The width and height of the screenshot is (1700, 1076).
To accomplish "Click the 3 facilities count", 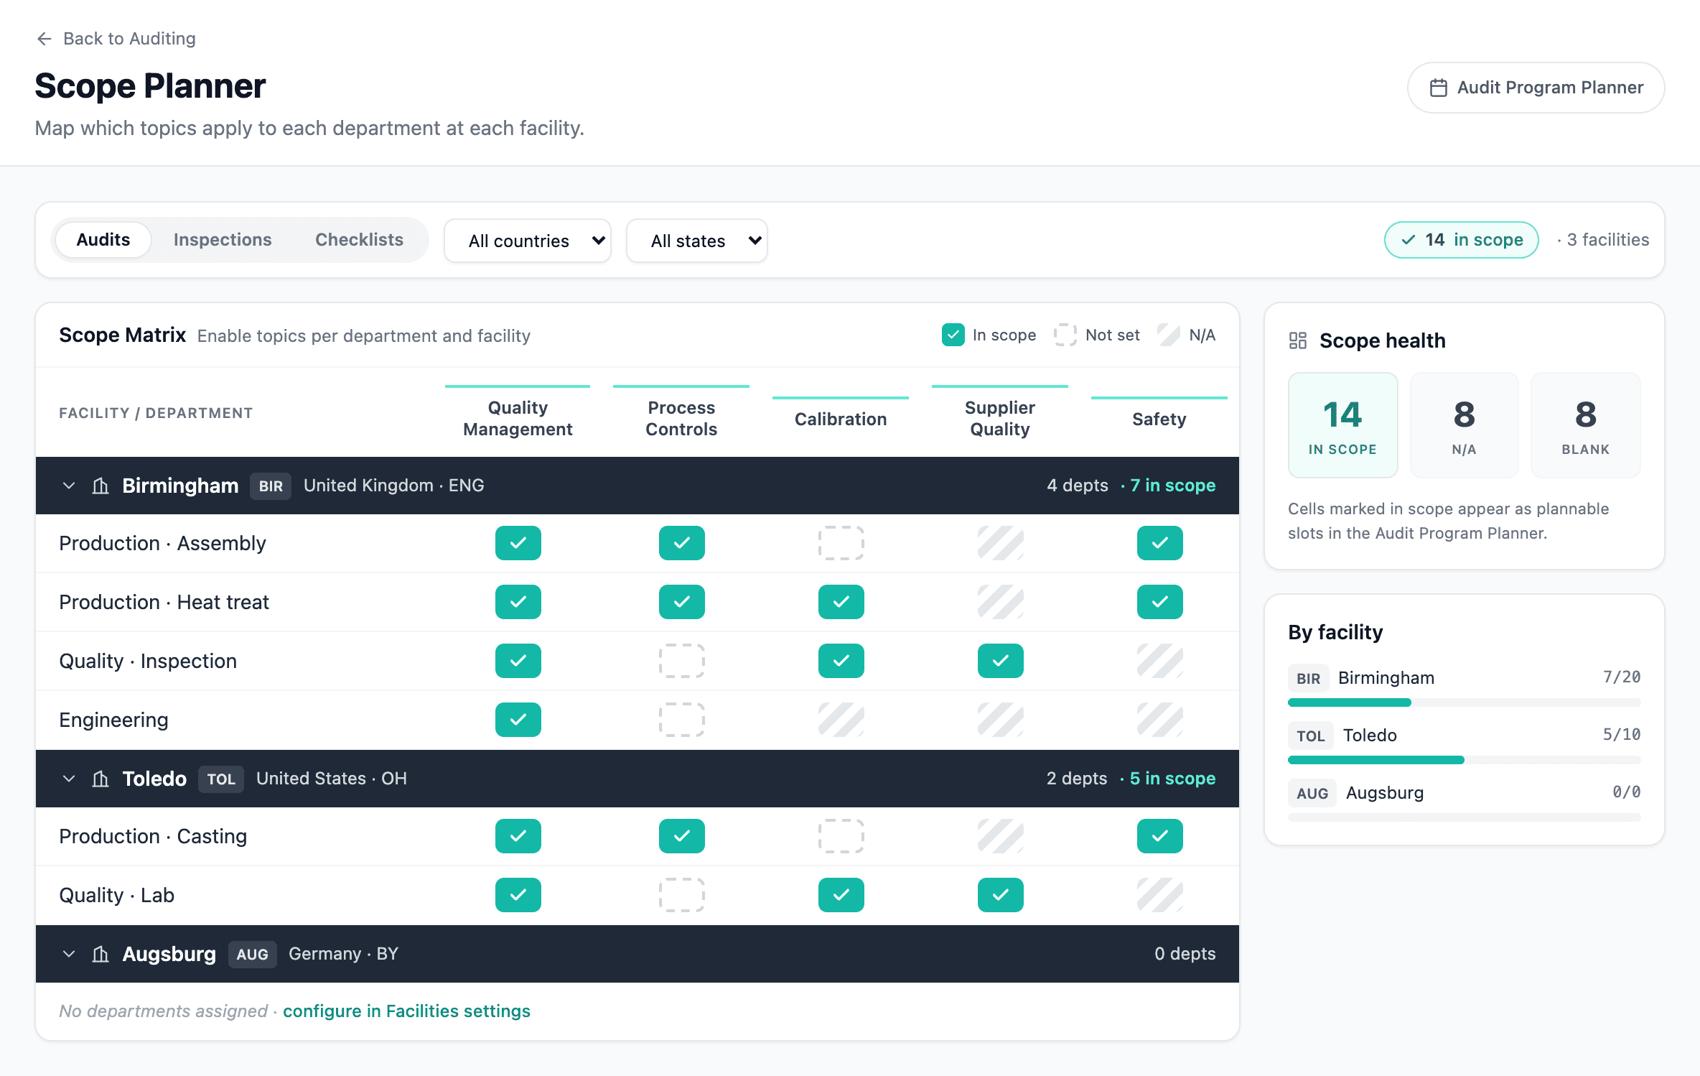I will (1608, 240).
